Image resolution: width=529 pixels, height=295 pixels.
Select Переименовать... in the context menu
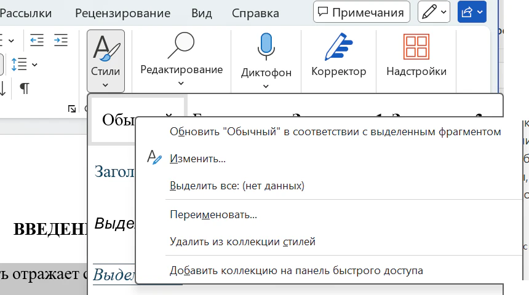(x=213, y=214)
